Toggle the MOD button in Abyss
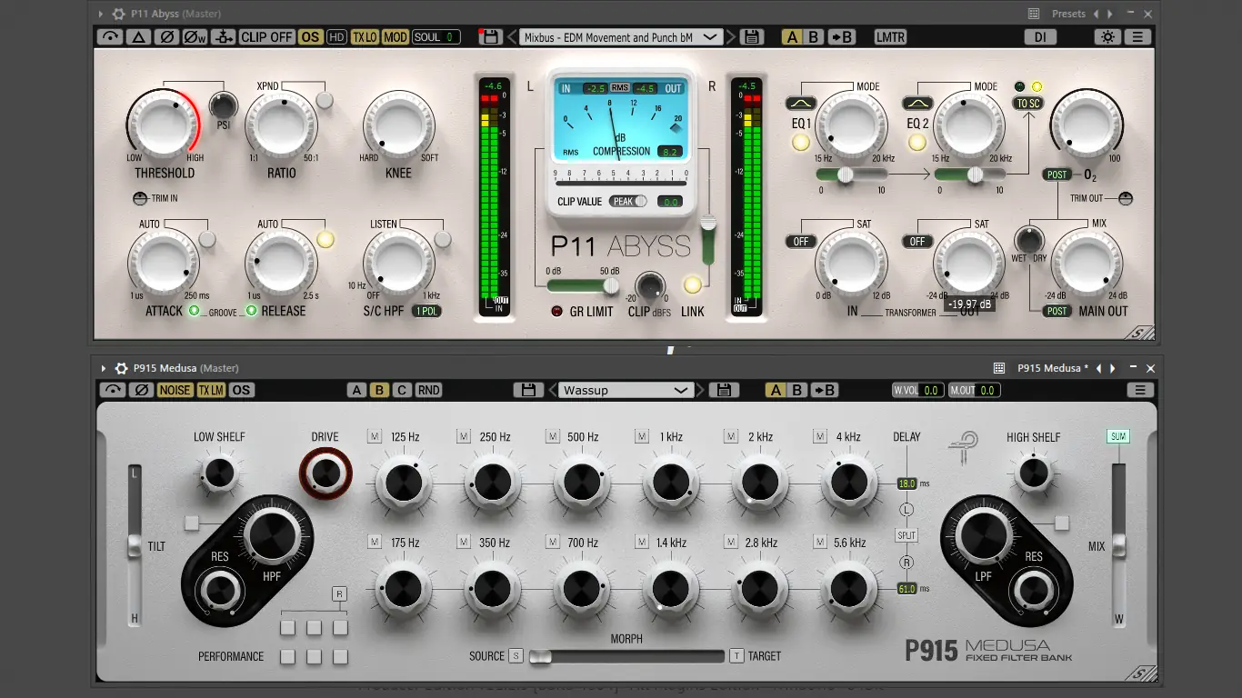This screenshot has width=1242, height=698. coord(396,37)
